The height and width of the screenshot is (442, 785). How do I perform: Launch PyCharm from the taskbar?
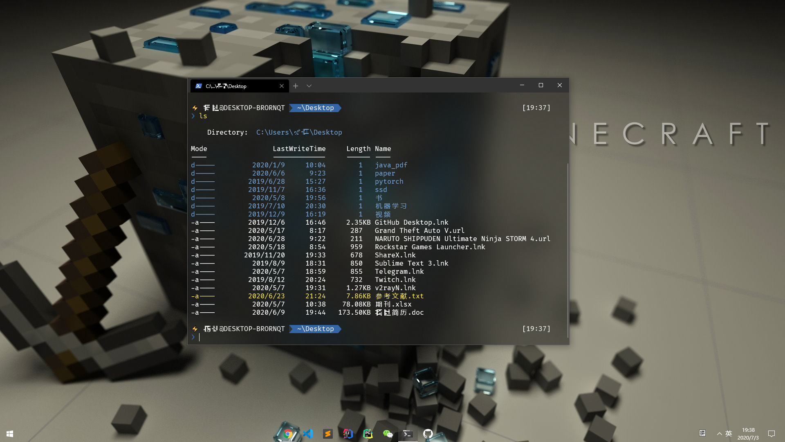pos(368,434)
